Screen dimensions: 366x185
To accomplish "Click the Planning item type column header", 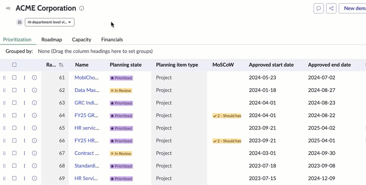I will coord(177,65).
